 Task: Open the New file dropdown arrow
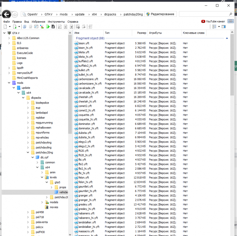10,27
